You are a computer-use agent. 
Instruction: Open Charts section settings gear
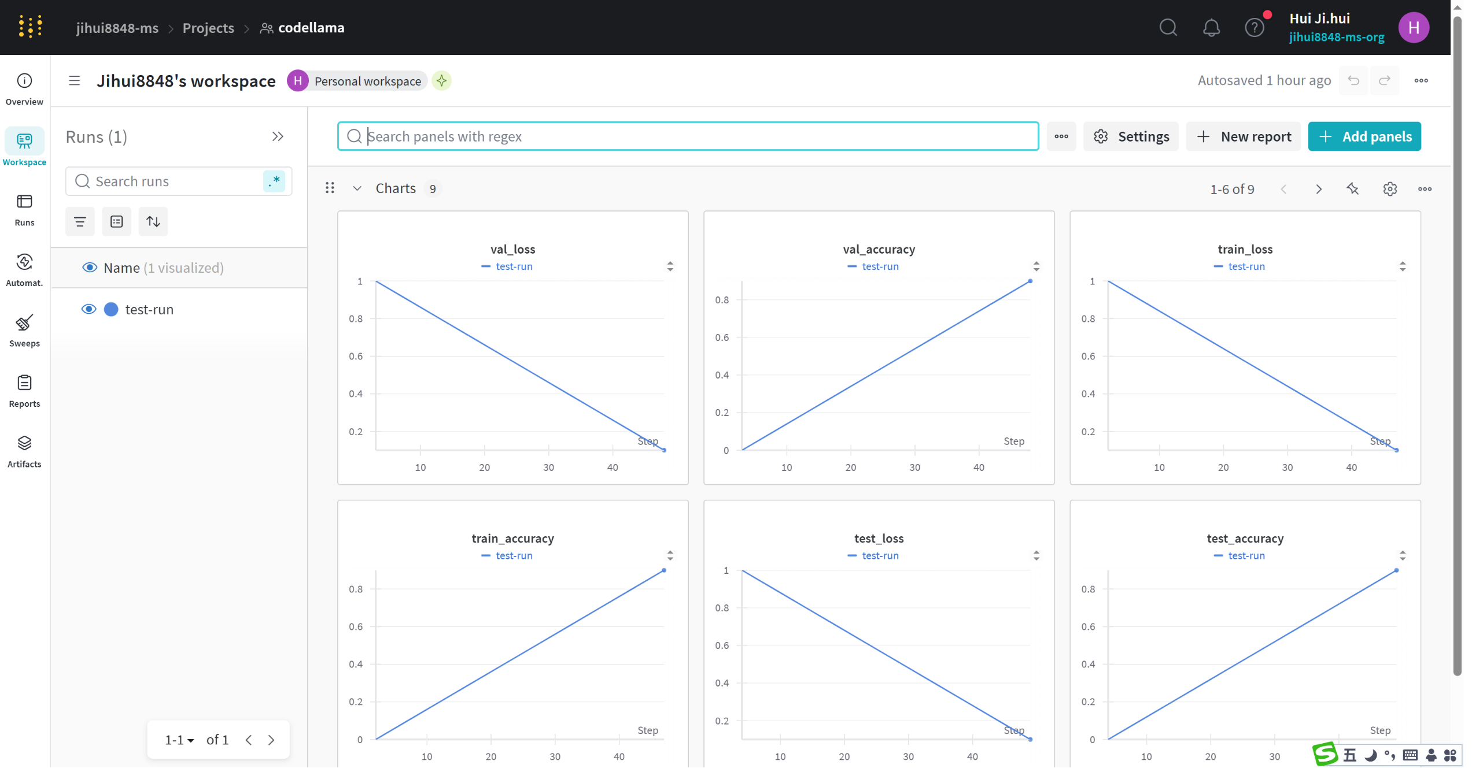[1389, 189]
